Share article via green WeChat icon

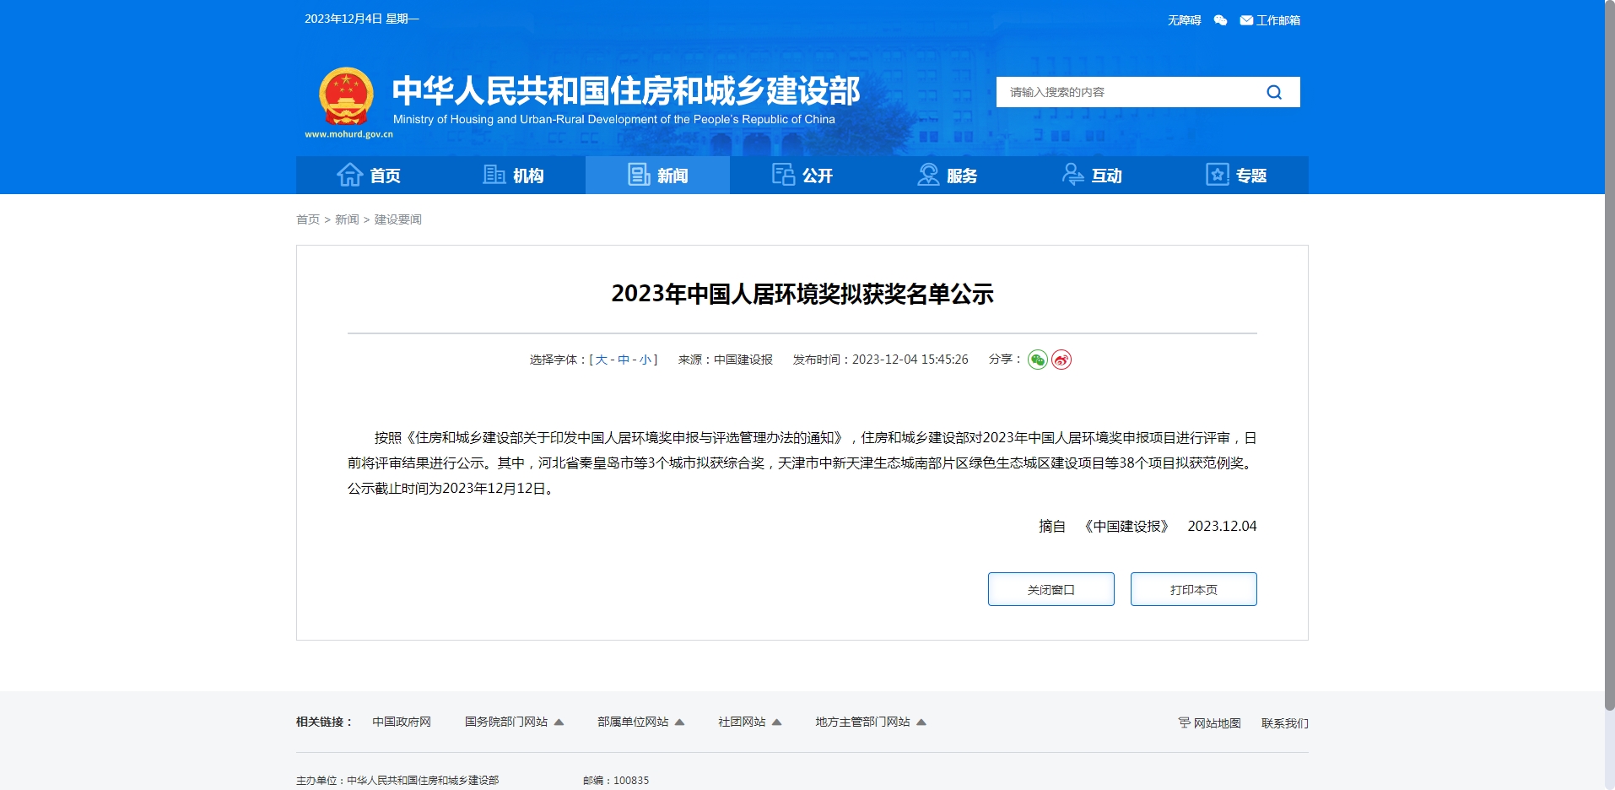click(1038, 360)
